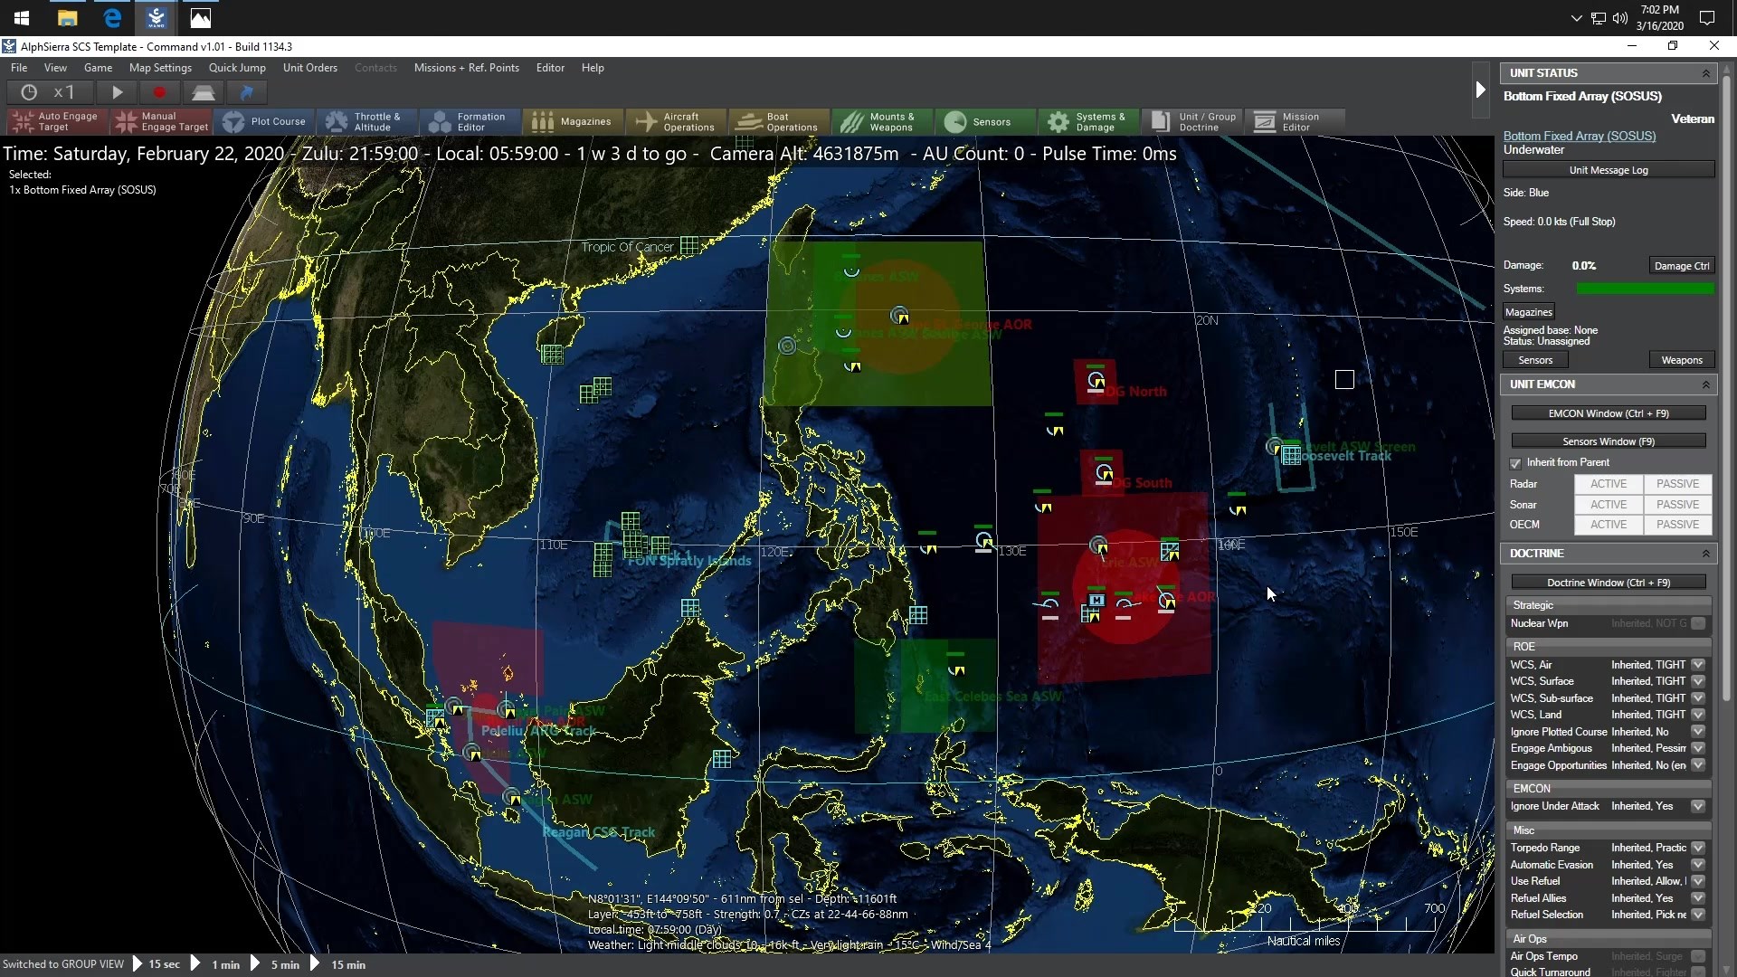Open the Magazines toolbar button

574,121
